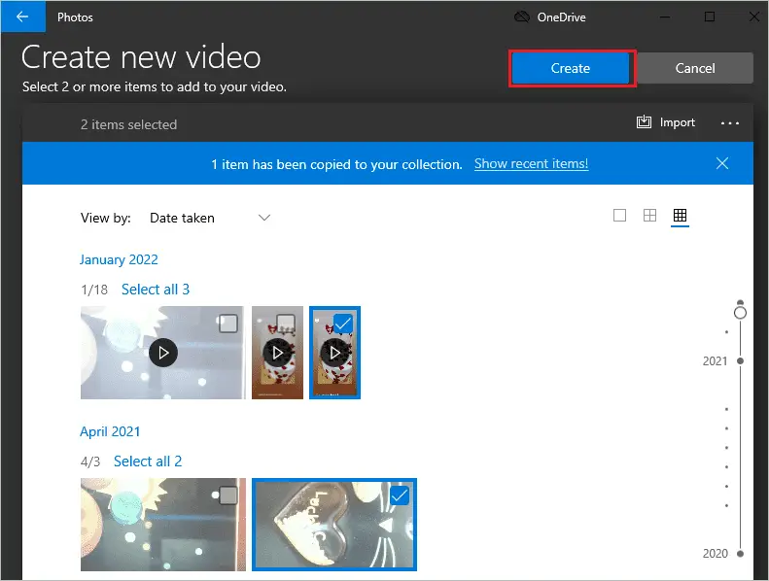Expand the View by Date taken dropdown
This screenshot has height=581, width=769.
(x=210, y=218)
